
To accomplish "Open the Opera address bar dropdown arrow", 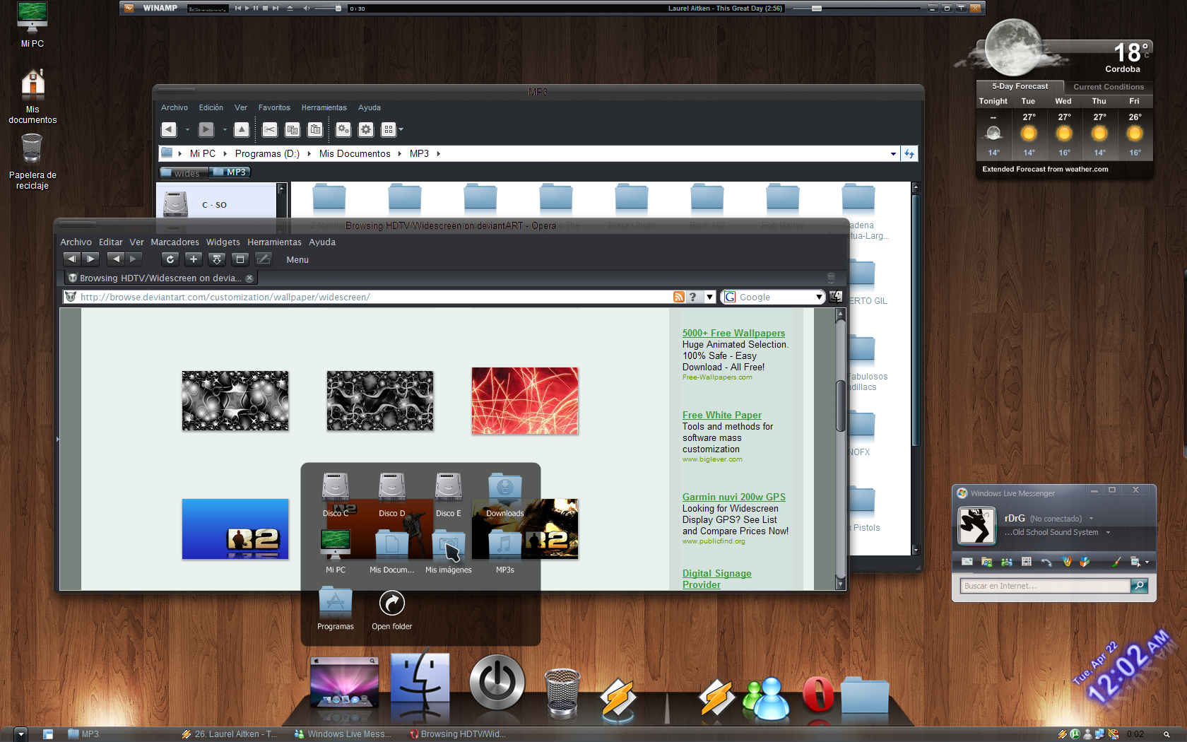I will tap(709, 298).
